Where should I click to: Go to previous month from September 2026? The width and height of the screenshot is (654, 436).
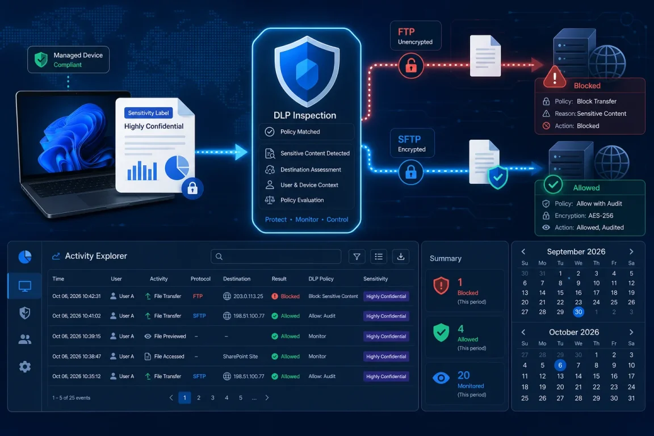coord(523,251)
